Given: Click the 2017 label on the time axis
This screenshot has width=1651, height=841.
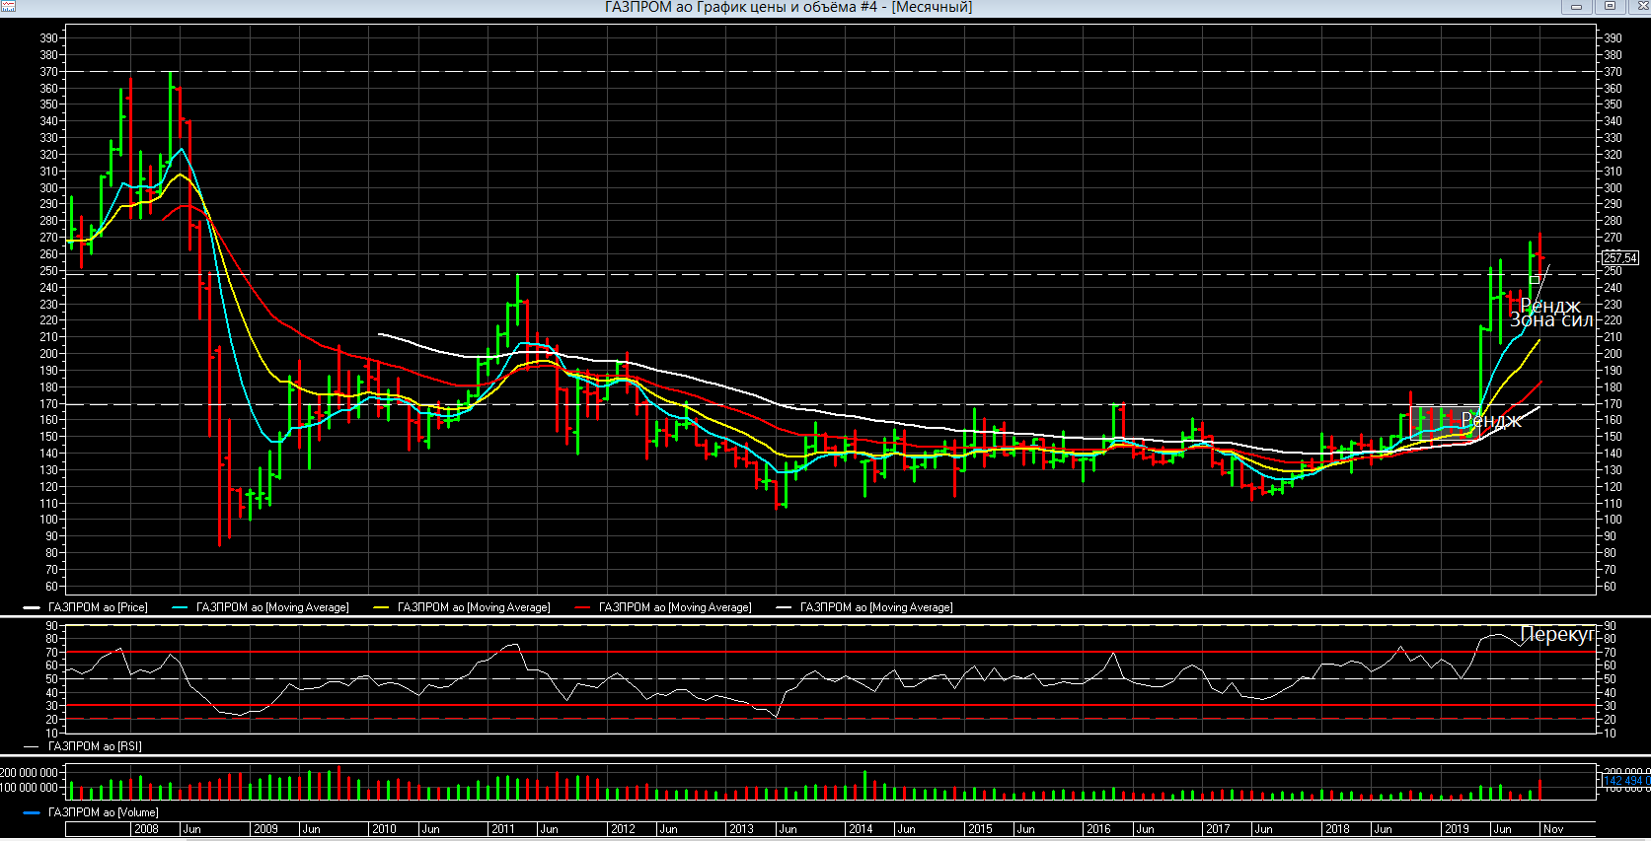Looking at the screenshot, I should coord(1218,829).
